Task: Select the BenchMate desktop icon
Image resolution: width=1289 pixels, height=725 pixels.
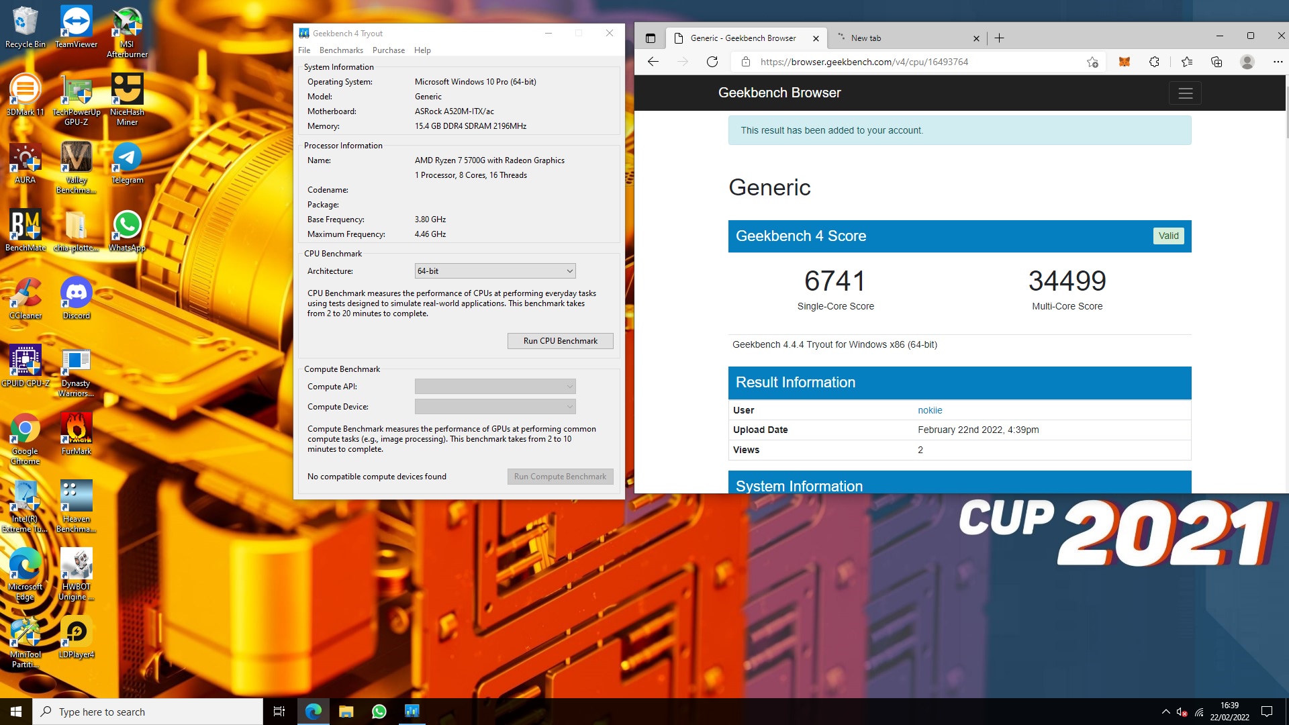Action: [25, 230]
